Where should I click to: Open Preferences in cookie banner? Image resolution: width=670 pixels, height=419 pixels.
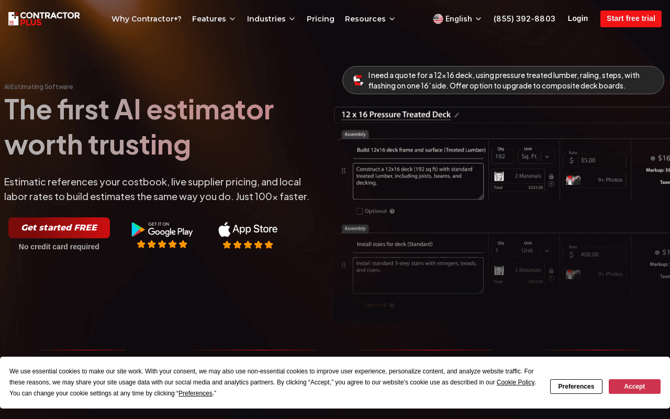click(x=576, y=387)
